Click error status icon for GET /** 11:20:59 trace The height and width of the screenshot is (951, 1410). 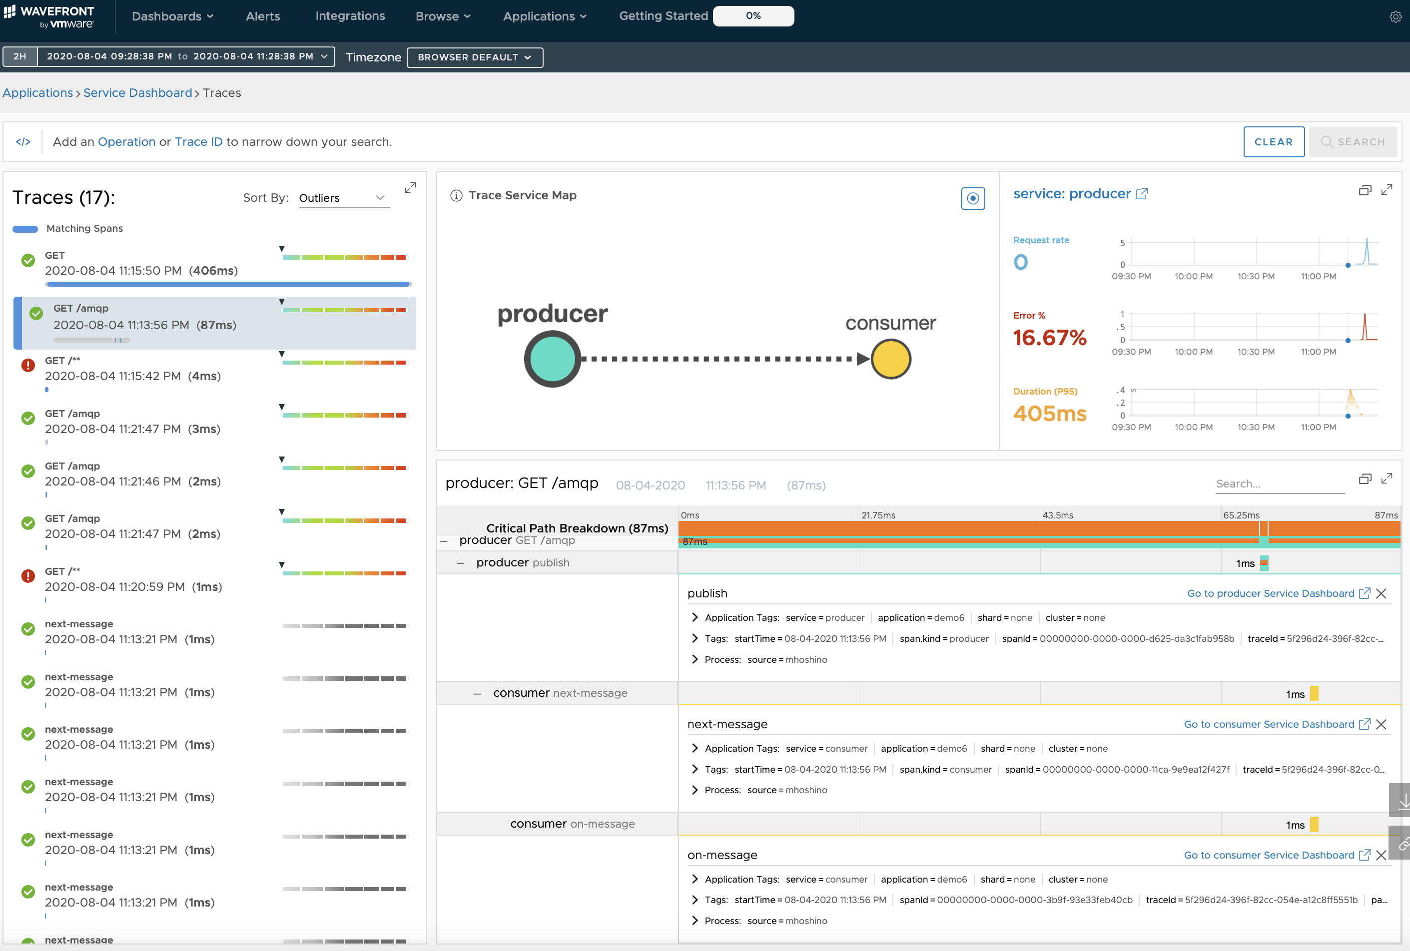pos(28,575)
